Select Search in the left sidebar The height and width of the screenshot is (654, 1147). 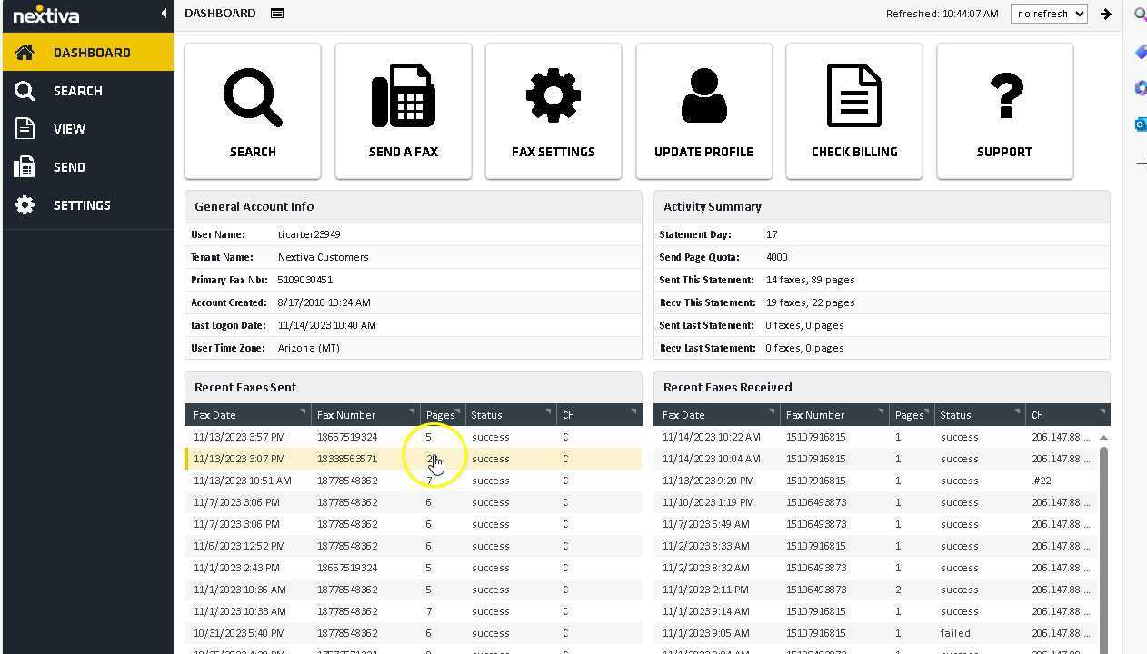point(77,91)
